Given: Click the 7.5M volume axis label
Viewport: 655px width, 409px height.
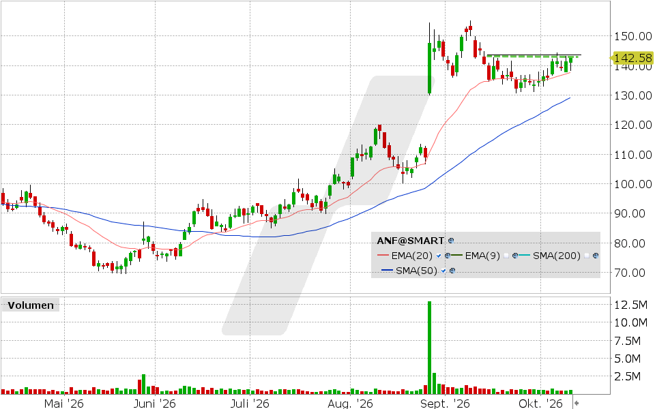Looking at the screenshot, I should click(628, 341).
